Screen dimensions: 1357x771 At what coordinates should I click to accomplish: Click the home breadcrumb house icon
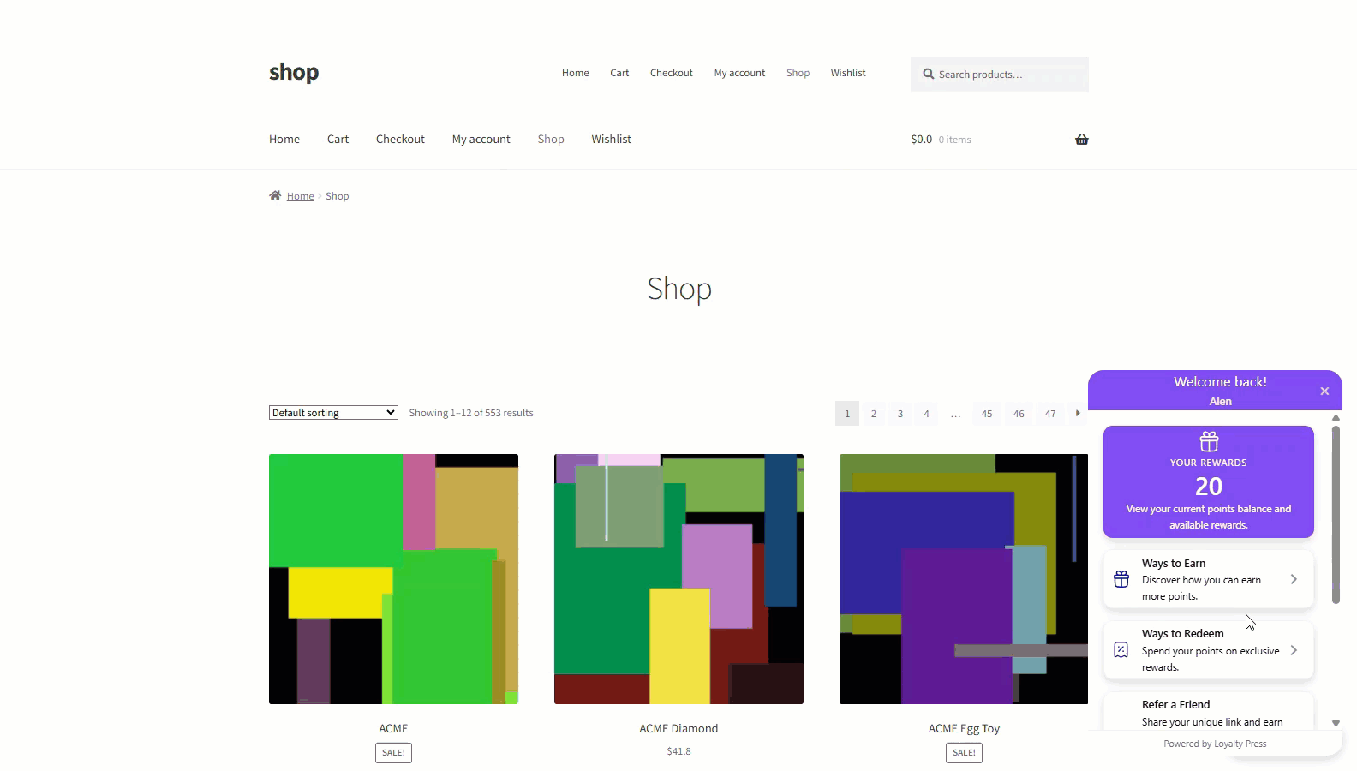275,195
